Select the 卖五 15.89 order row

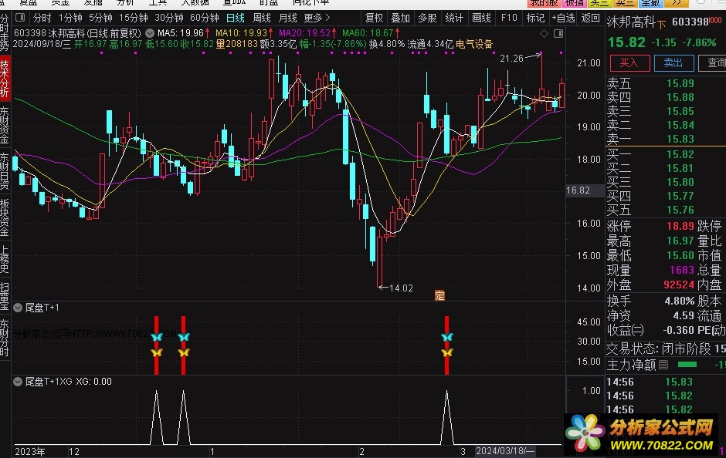click(665, 83)
